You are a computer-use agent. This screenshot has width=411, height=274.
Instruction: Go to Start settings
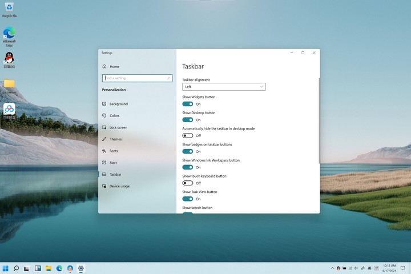[113, 163]
